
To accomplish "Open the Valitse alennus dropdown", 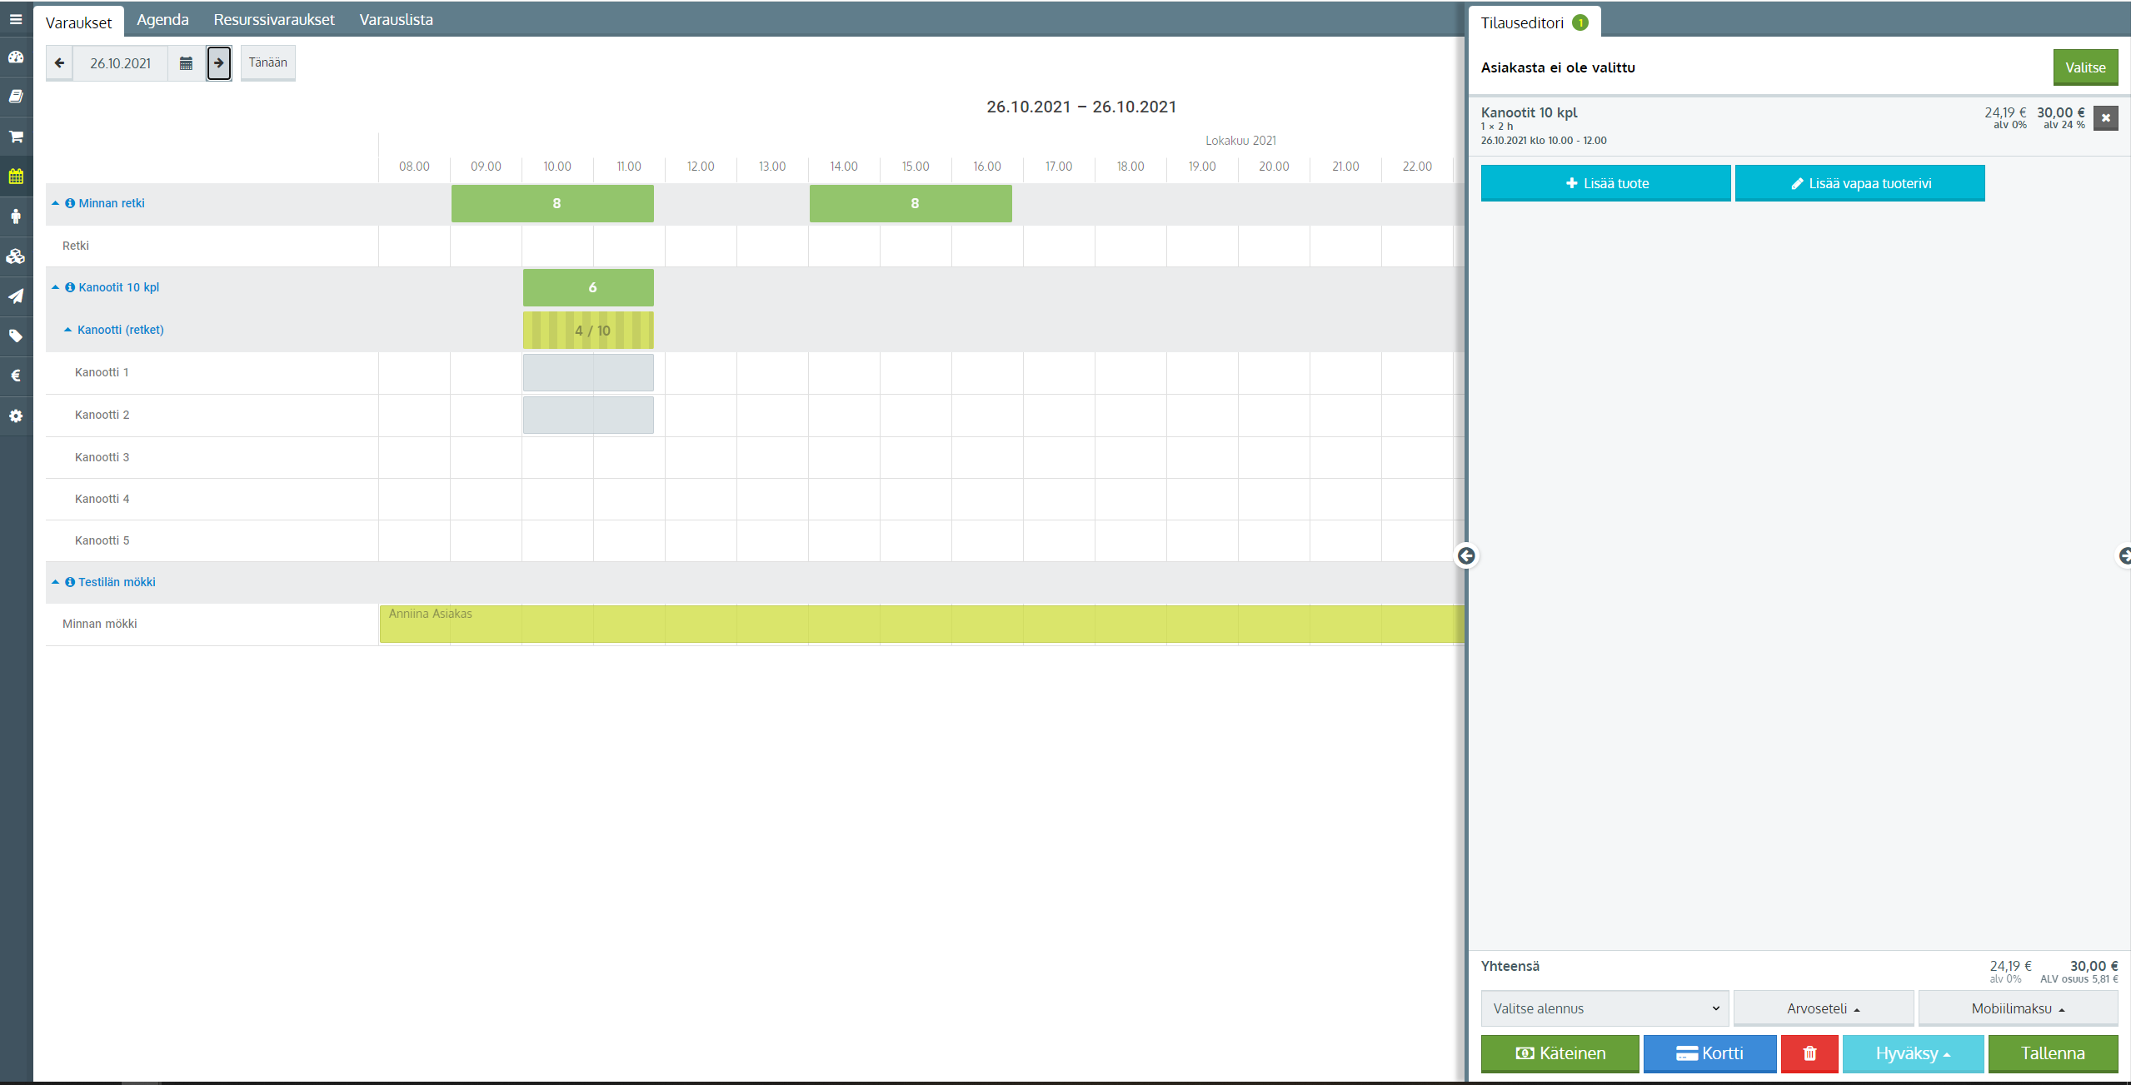I will tap(1604, 1008).
